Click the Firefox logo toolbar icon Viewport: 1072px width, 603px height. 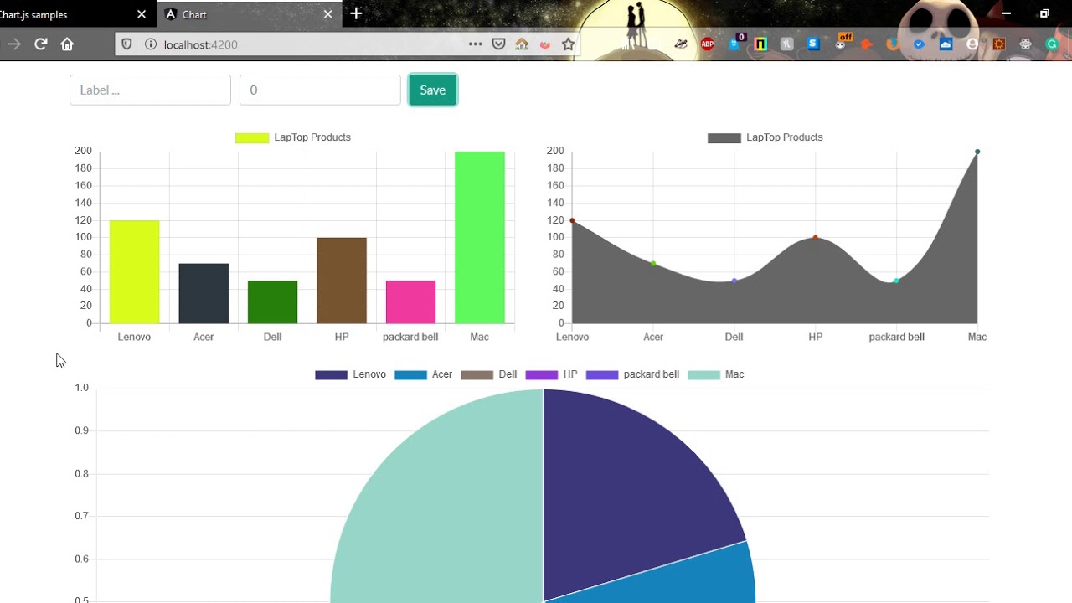point(893,44)
